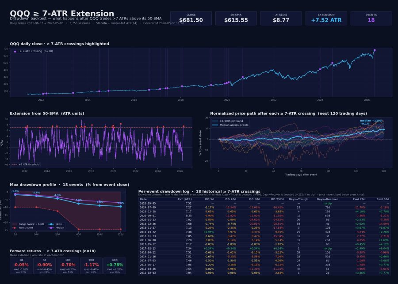Screen dimensions: 398x284
Task: Select the 1d forward return card -0.05%
Action: pos(21,266)
